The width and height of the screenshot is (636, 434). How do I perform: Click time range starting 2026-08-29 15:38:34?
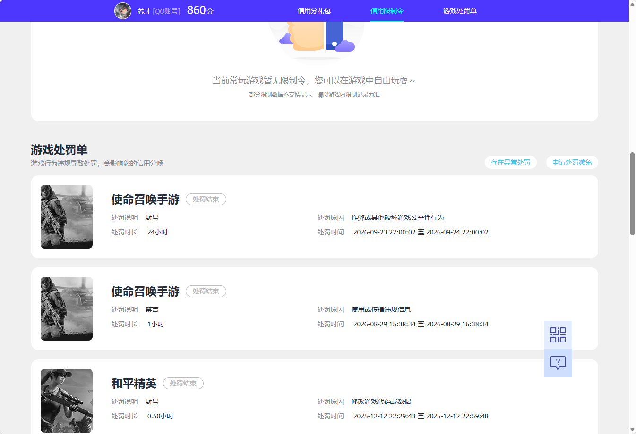point(421,324)
